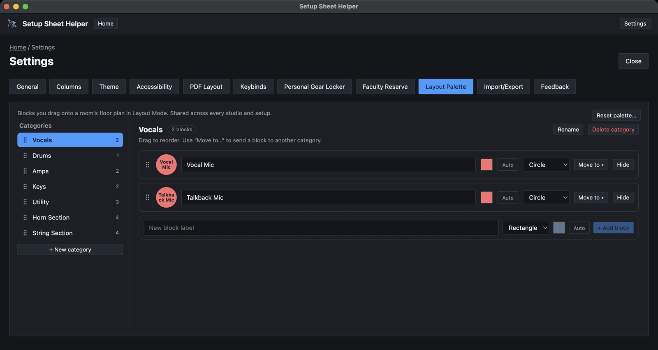The image size is (658, 350).
Task: Go to the Keybinds tab
Action: point(253,87)
